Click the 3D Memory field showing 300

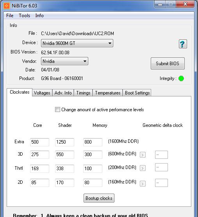tap(93, 155)
